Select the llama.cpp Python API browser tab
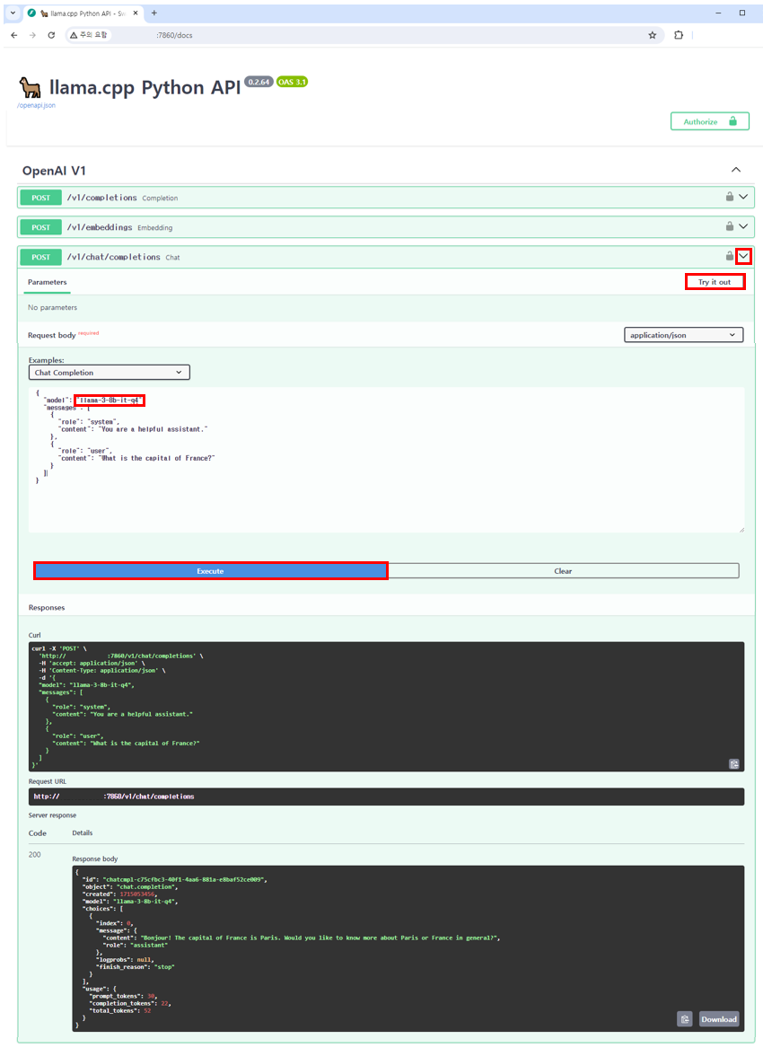763x1048 pixels. pos(83,13)
